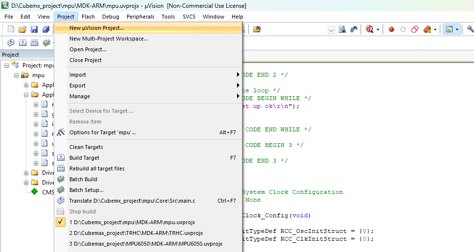Click the kill all breakpoints icon
Screen dimensions: 474x252
click(x=427, y=29)
